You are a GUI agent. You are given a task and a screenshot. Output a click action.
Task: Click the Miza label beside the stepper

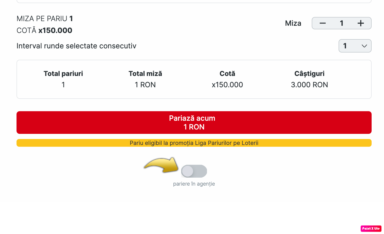click(293, 23)
